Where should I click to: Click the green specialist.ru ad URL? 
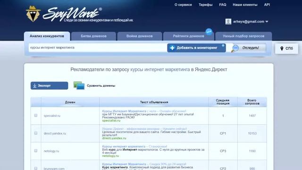point(111,120)
